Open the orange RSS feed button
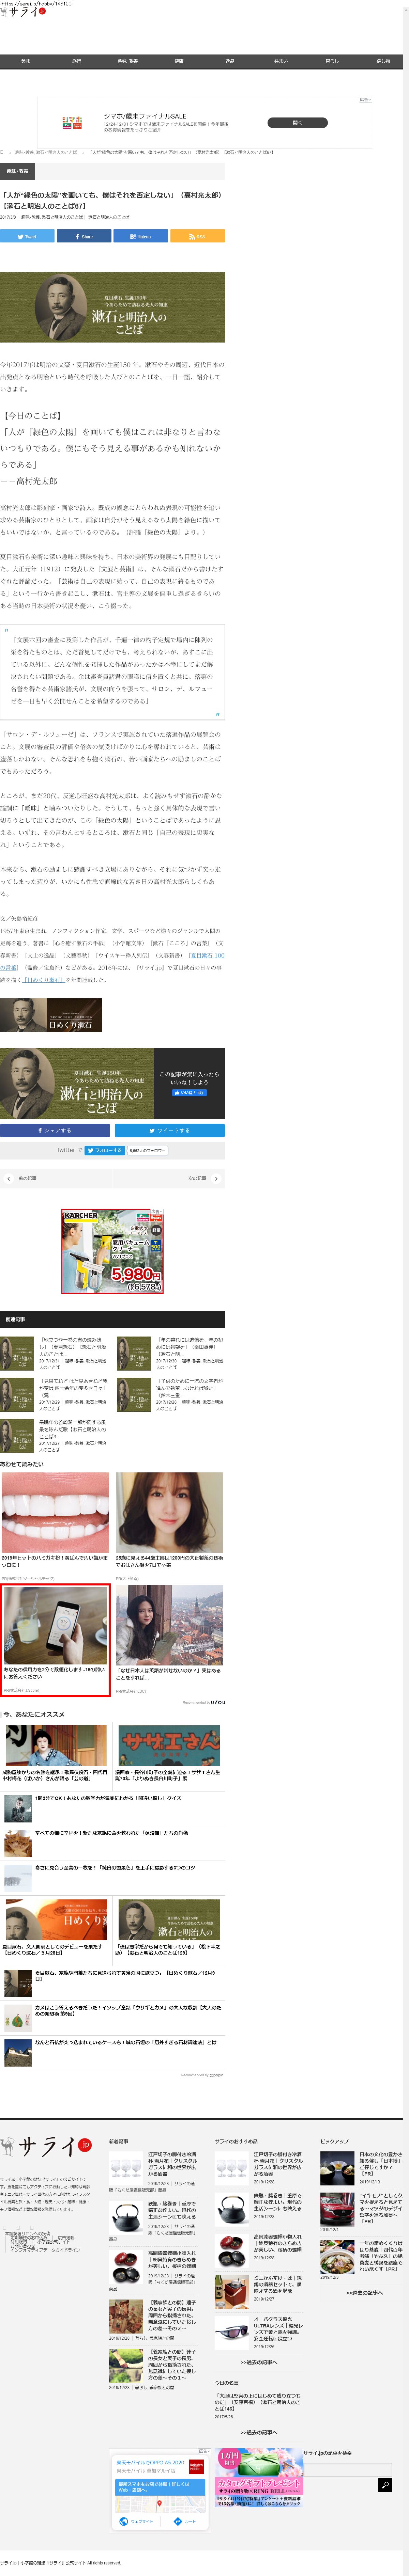Viewport: 409px width, 2576px height. (x=197, y=236)
